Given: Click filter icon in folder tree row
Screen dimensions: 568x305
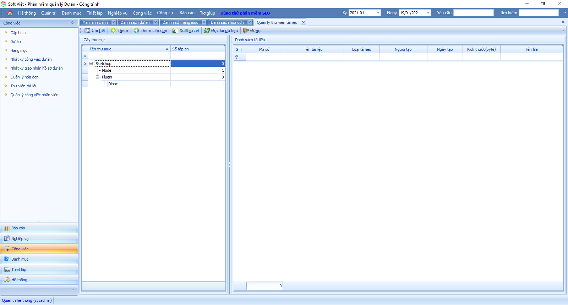Looking at the screenshot, I should click(85, 56).
